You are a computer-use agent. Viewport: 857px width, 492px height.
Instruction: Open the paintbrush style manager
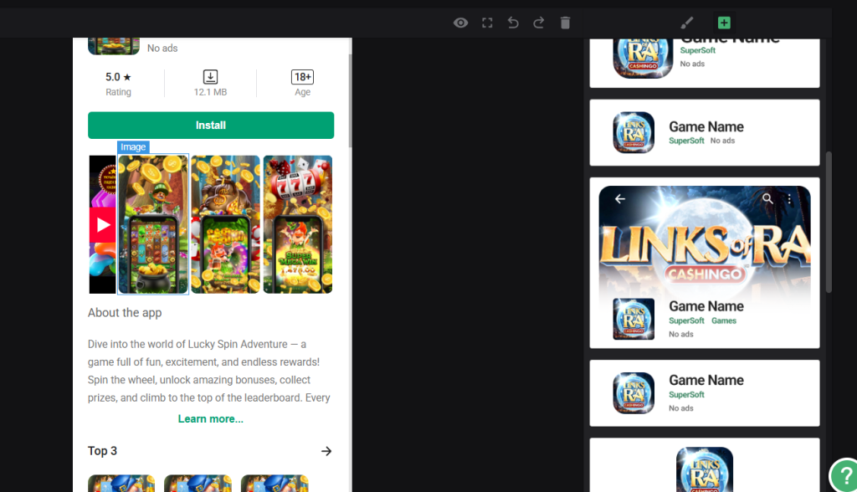[x=686, y=23]
